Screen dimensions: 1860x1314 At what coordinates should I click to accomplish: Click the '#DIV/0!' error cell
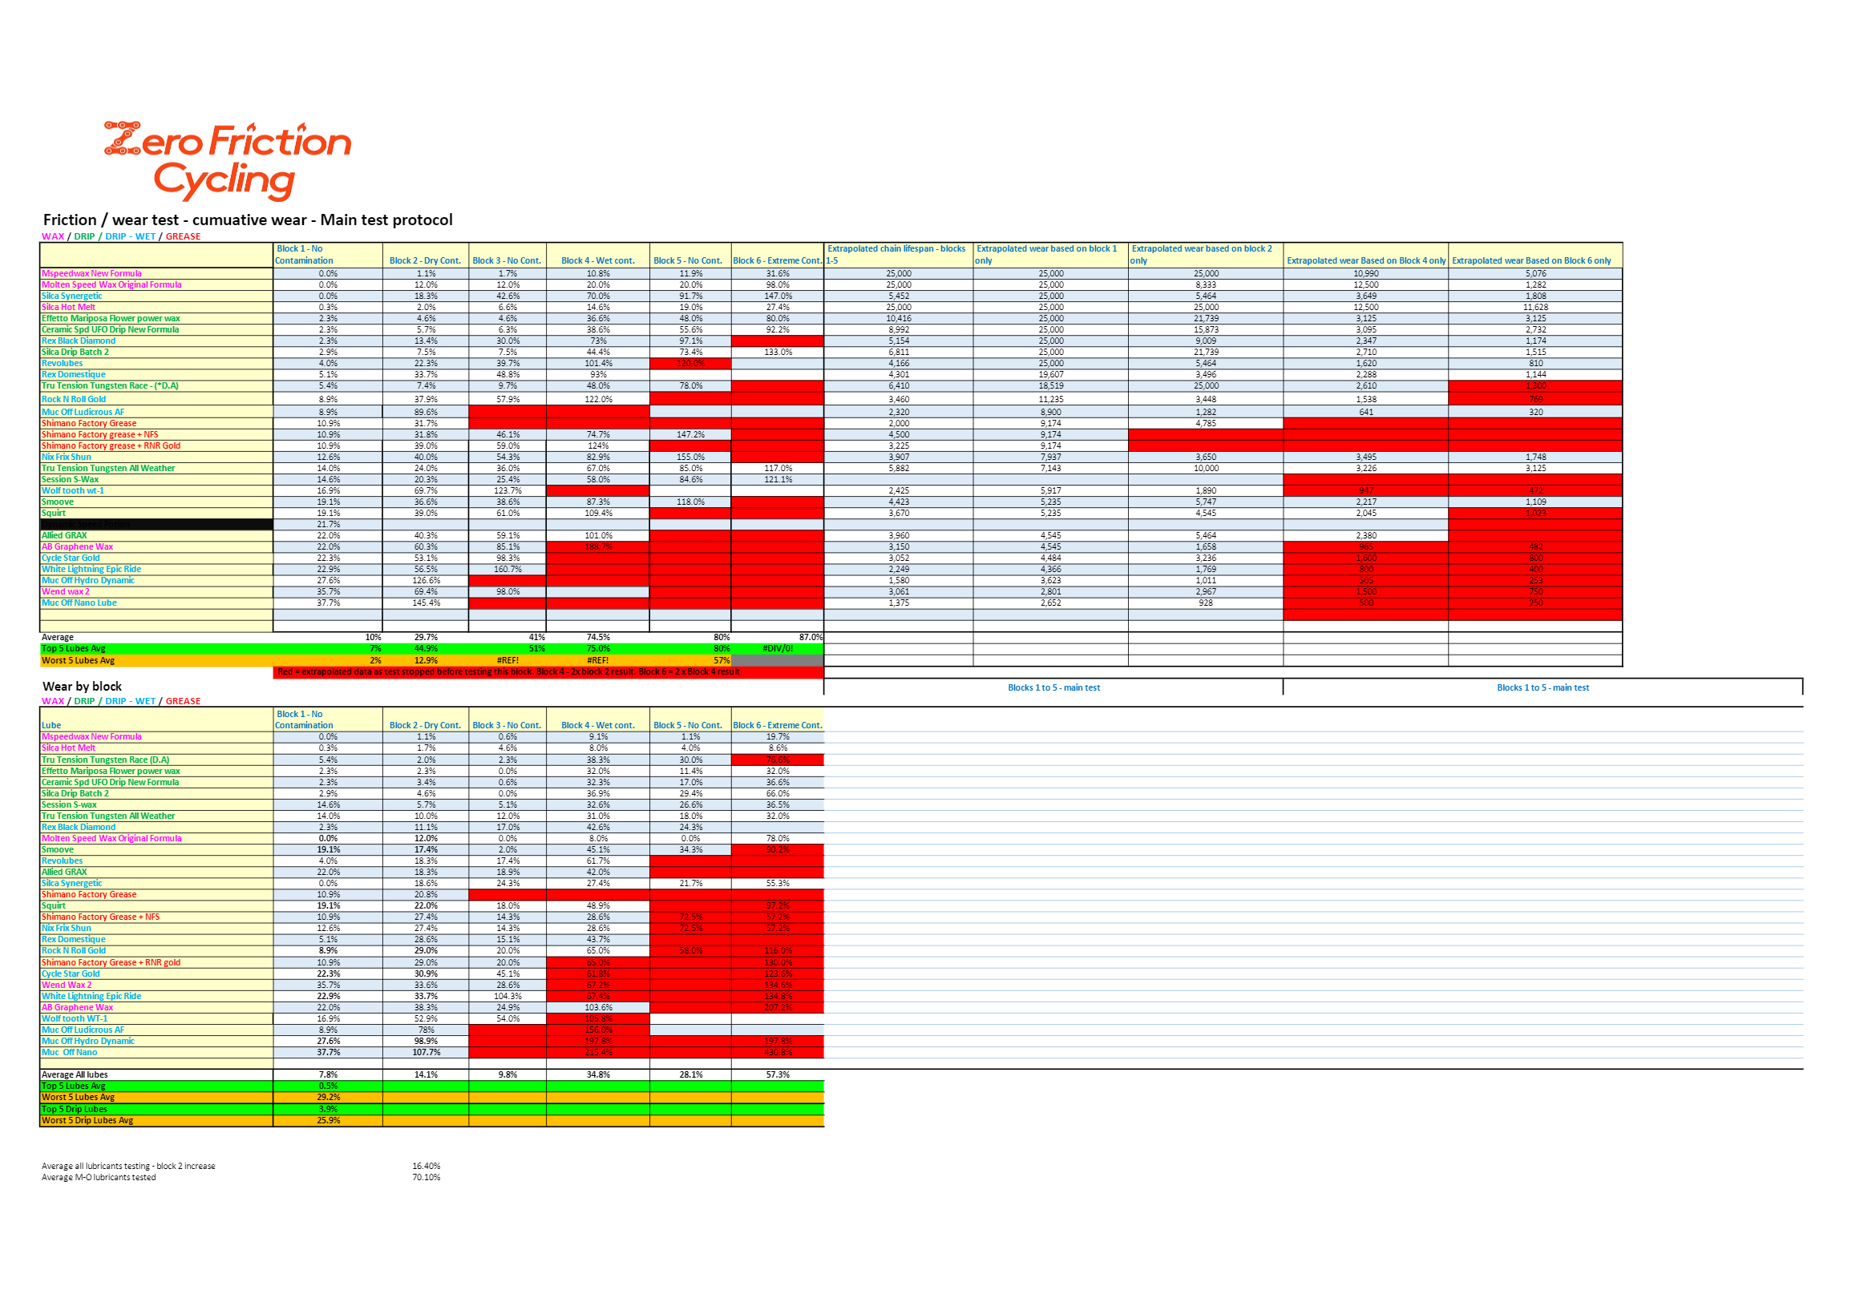[777, 648]
